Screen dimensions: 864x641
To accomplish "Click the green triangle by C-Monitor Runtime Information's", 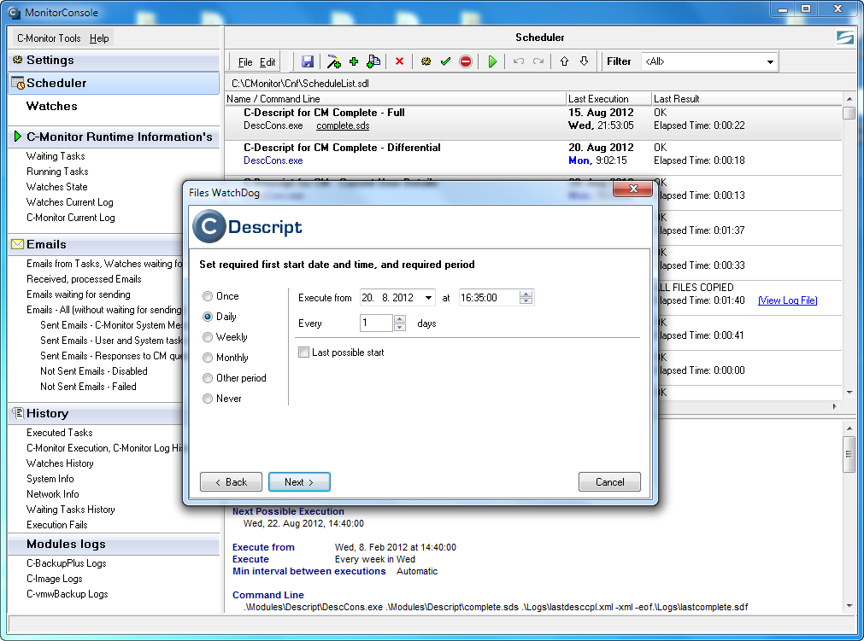I will coord(18,137).
